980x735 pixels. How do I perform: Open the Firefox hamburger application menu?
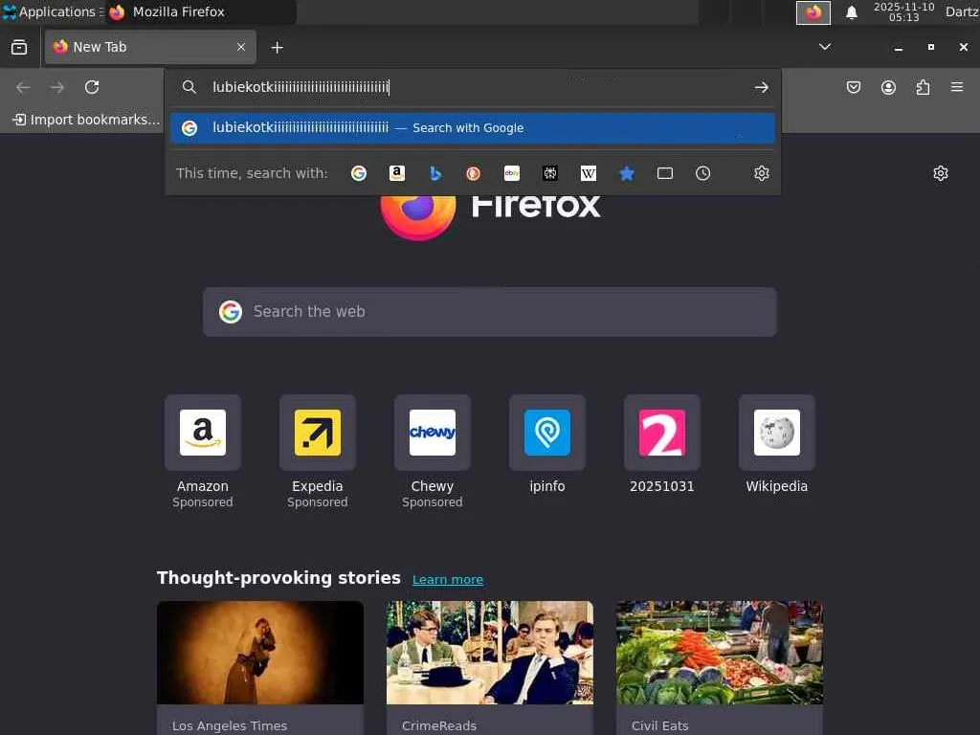coord(957,87)
